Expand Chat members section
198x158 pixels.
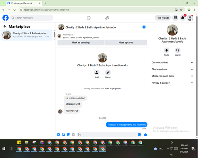click(x=172, y=69)
